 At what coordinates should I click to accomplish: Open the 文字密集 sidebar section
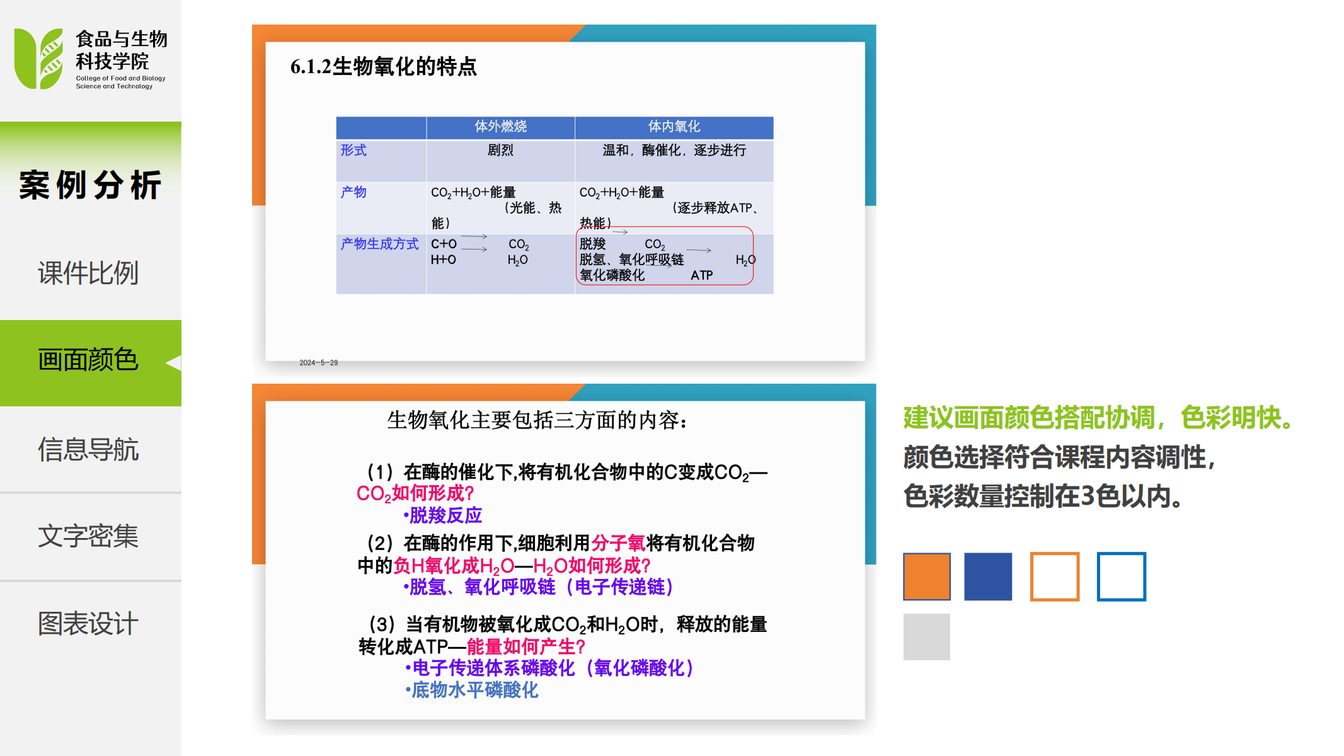(88, 536)
